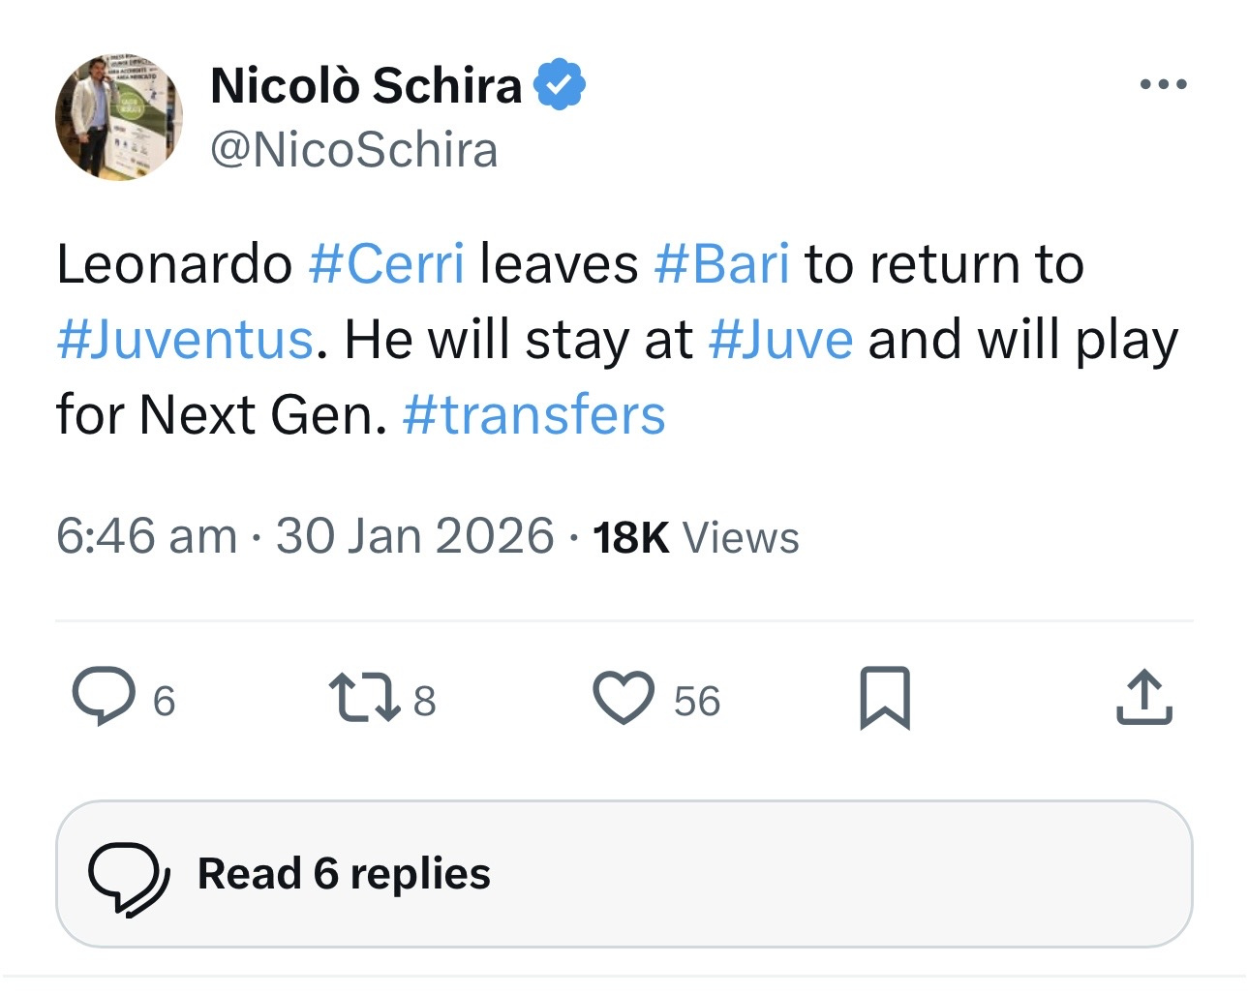1248x994 pixels.
Task: Open the share upload icon
Action: [x=1144, y=698]
